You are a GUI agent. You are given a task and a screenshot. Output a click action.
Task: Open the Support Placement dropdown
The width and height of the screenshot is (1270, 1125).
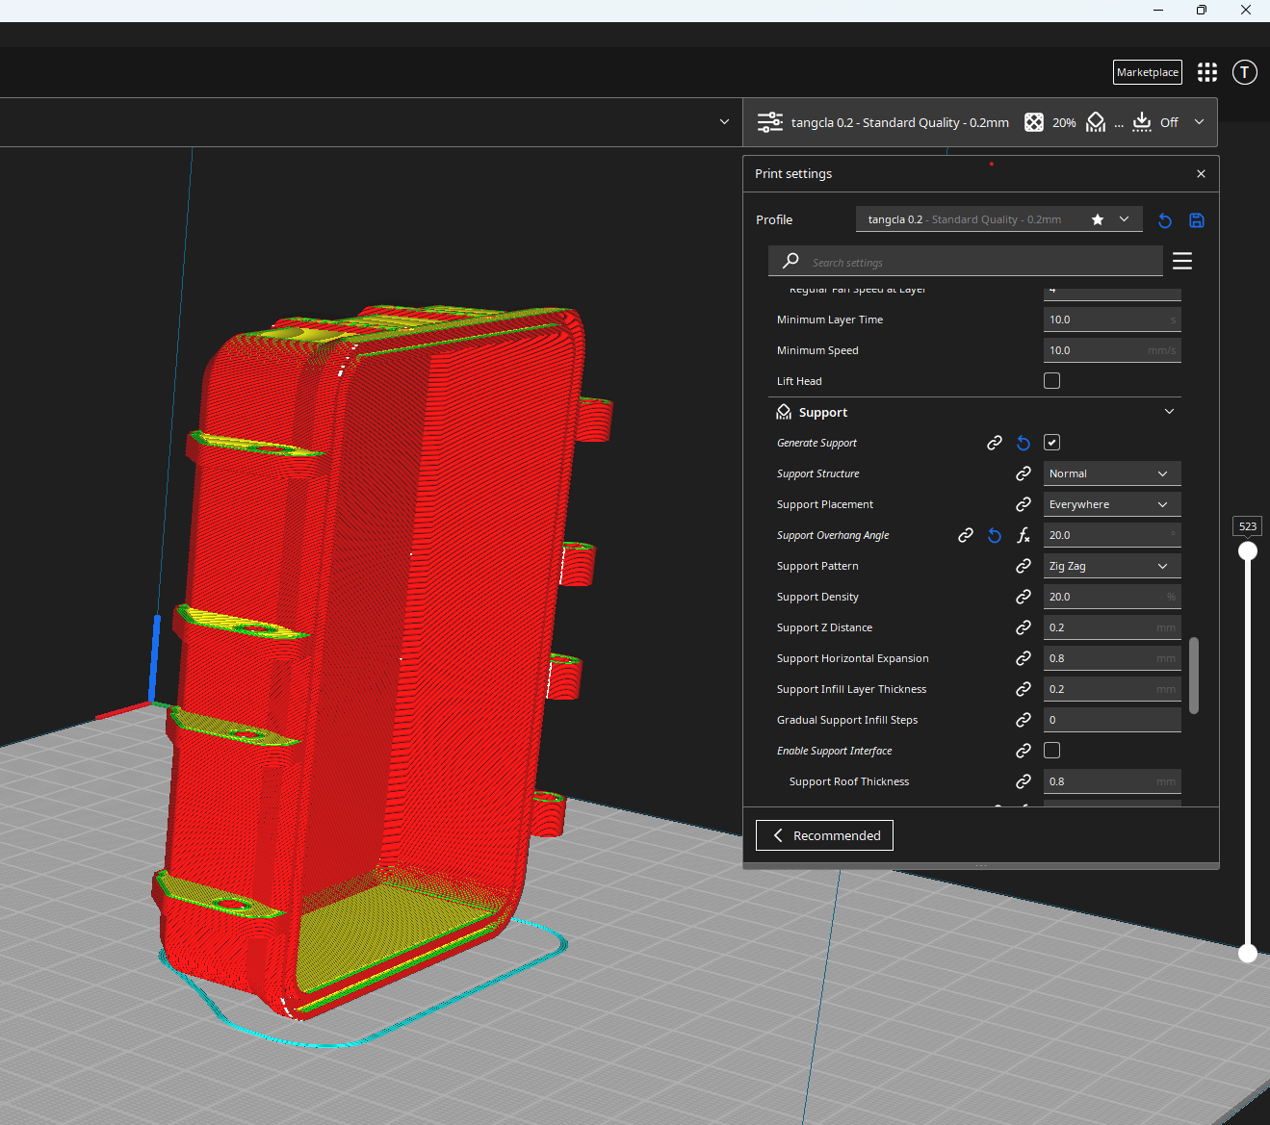point(1112,504)
